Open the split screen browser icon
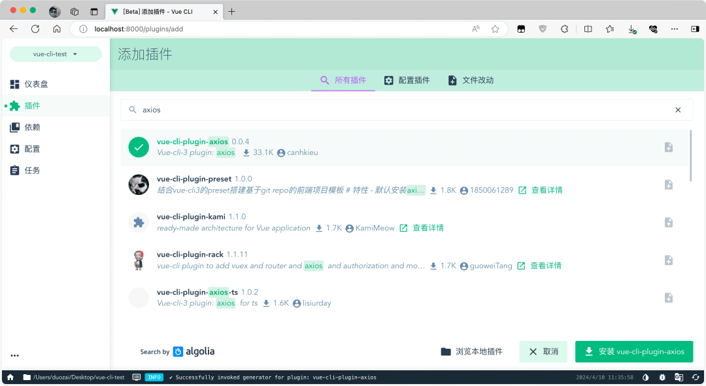This screenshot has height=386, width=706. click(588, 29)
